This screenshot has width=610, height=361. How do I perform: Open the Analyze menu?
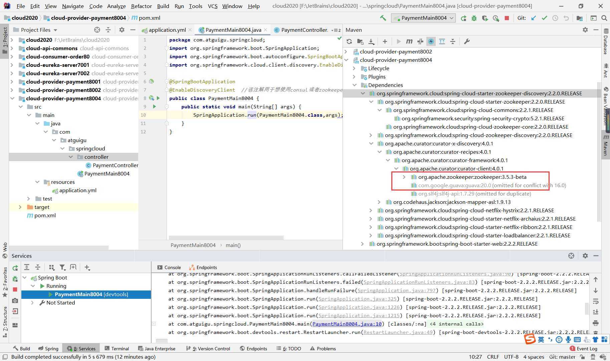[116, 6]
